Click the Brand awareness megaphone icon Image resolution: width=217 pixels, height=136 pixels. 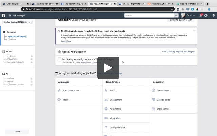click(x=59, y=90)
